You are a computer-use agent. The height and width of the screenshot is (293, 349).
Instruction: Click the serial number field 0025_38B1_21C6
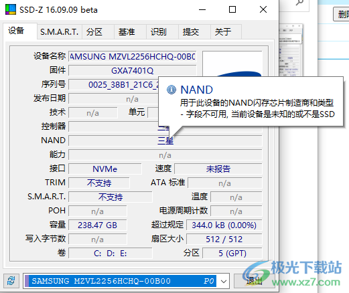coord(113,85)
